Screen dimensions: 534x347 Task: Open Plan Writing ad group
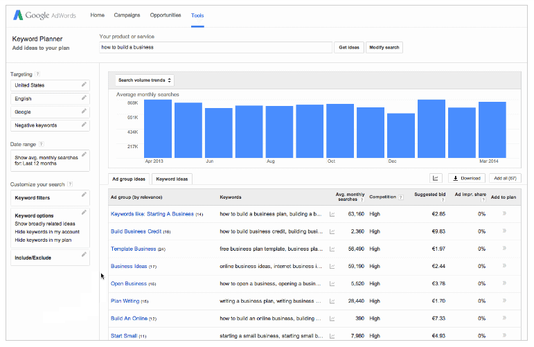125,301
